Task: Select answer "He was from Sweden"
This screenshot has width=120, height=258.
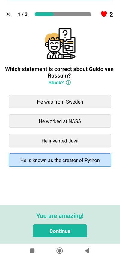Action: pyautogui.click(x=60, y=102)
